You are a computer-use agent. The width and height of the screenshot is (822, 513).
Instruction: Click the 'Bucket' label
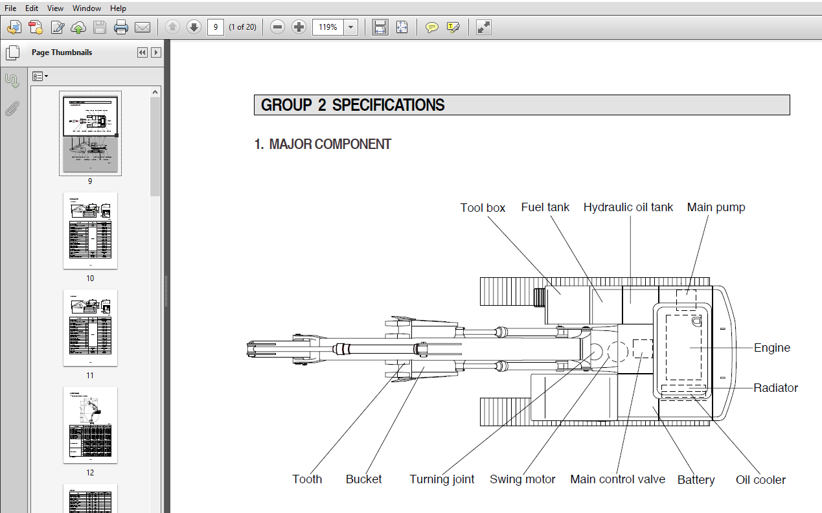364,479
